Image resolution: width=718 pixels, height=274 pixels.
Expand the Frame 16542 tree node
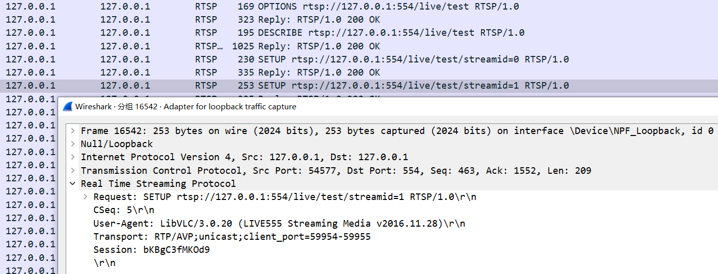point(73,131)
